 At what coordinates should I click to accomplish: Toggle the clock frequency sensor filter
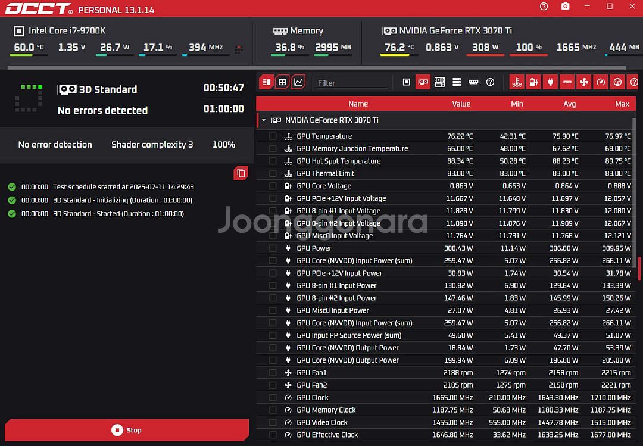pos(601,82)
